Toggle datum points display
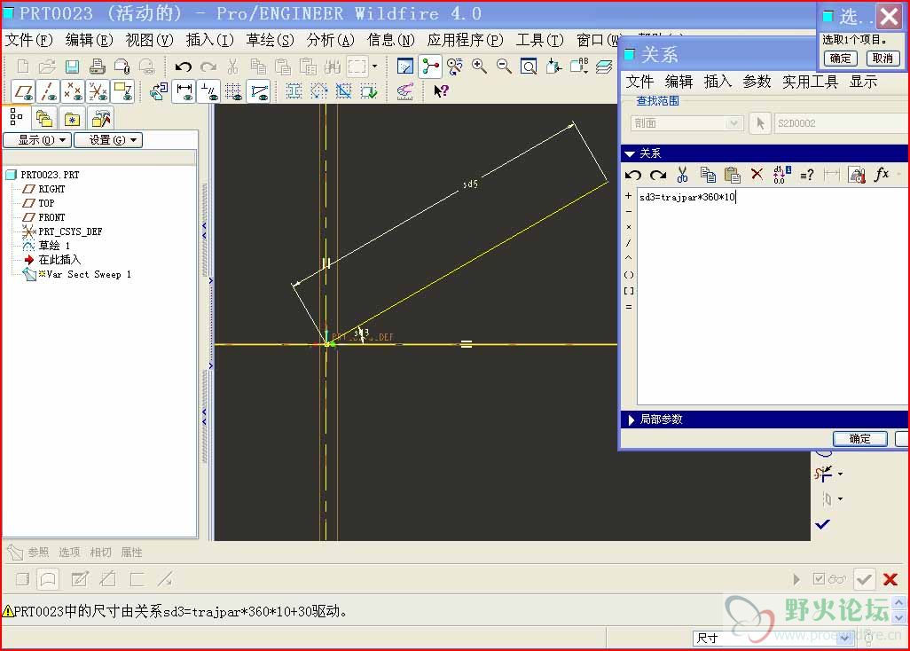Image resolution: width=910 pixels, height=651 pixels. click(x=73, y=91)
